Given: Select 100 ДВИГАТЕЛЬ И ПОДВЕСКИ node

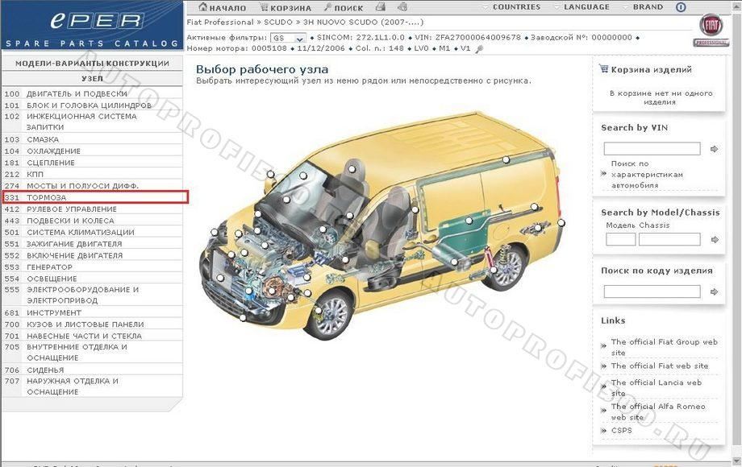Looking at the screenshot, I should click(x=92, y=93).
